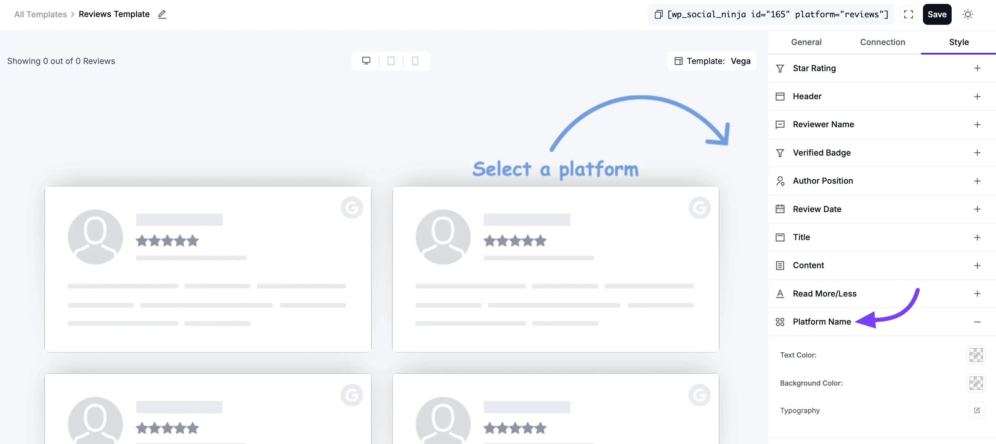Expand the Verified Badge options
The width and height of the screenshot is (996, 444).
pos(978,153)
